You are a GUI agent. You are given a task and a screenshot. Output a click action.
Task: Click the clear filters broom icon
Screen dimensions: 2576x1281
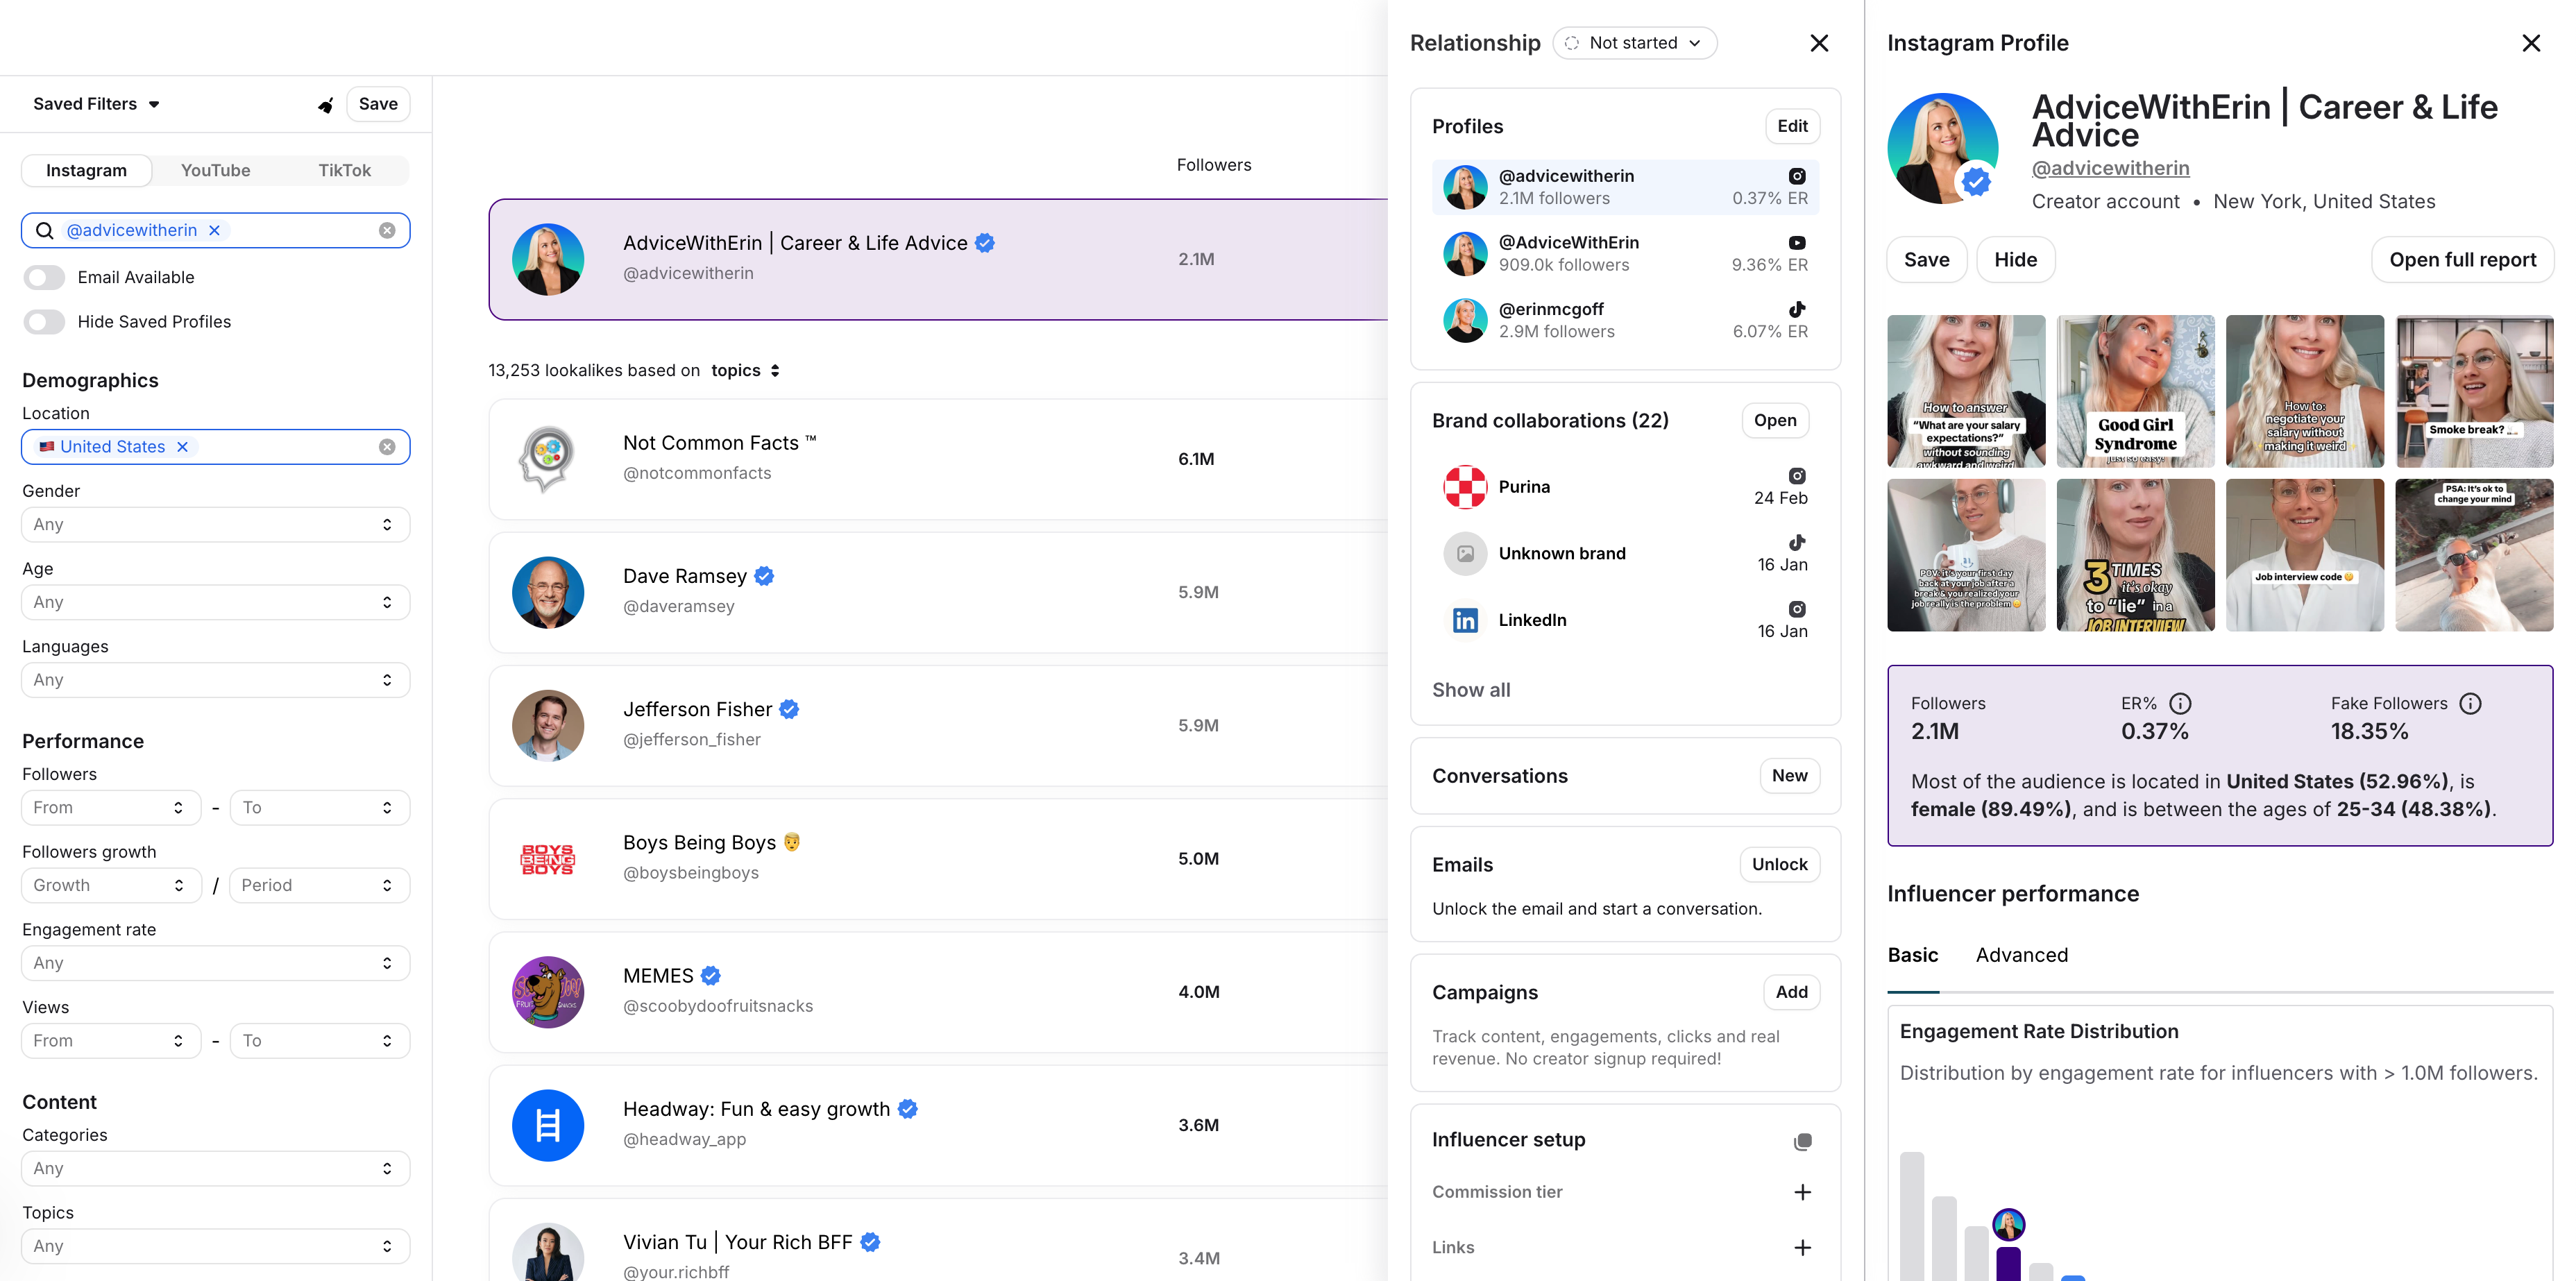point(325,105)
